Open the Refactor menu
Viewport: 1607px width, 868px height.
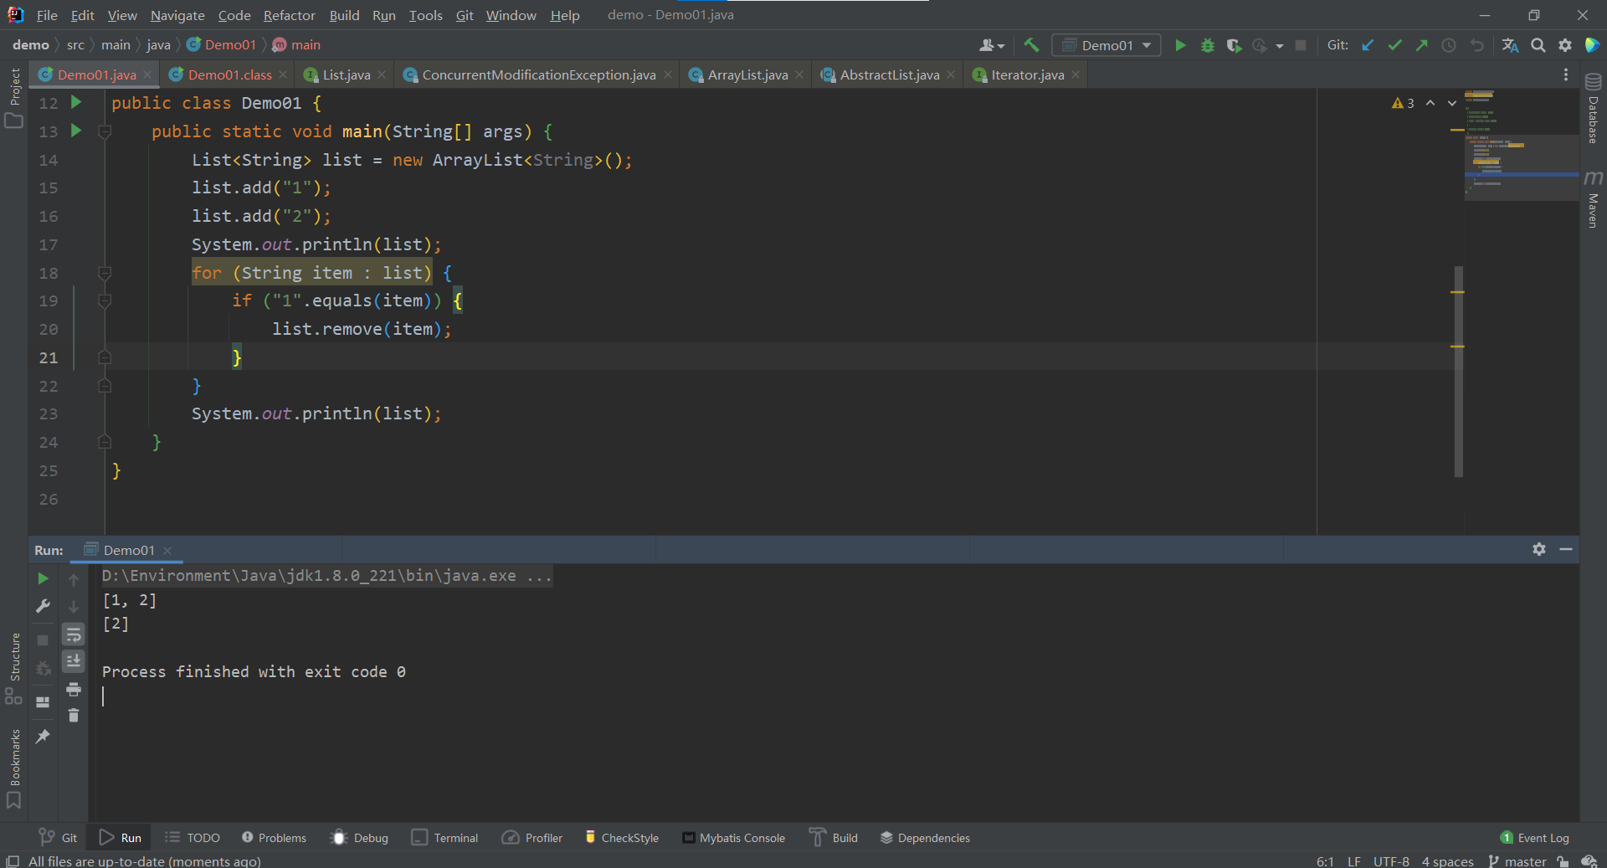290,15
